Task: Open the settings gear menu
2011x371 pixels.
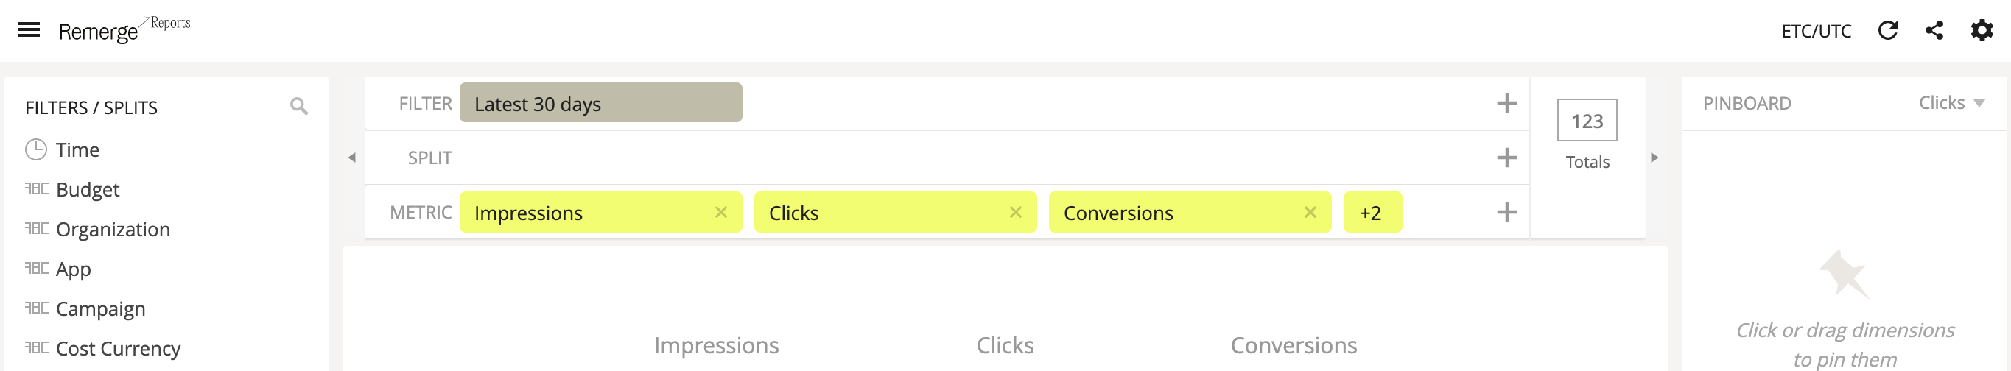Action: pyautogui.click(x=1982, y=30)
